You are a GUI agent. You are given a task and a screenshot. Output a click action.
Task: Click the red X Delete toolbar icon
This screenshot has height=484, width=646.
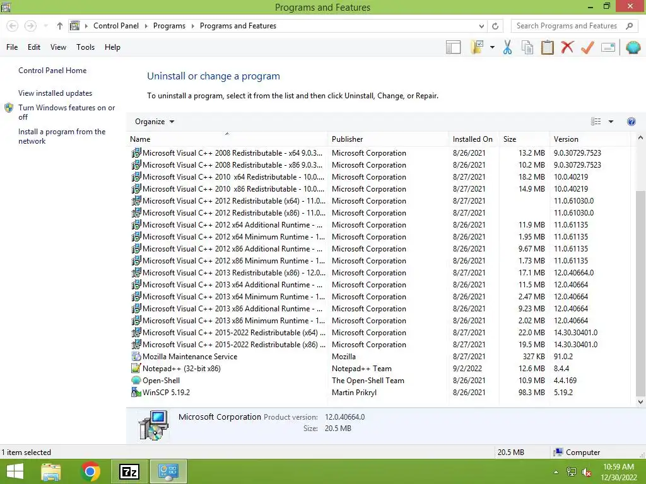[567, 47]
